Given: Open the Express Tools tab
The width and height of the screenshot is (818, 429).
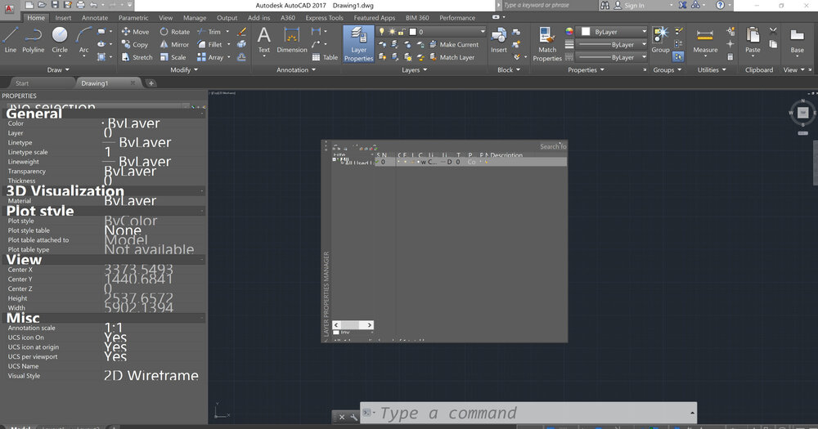Looking at the screenshot, I should tap(324, 18).
